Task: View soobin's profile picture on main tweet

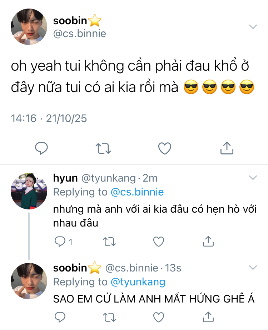Action: [29, 27]
